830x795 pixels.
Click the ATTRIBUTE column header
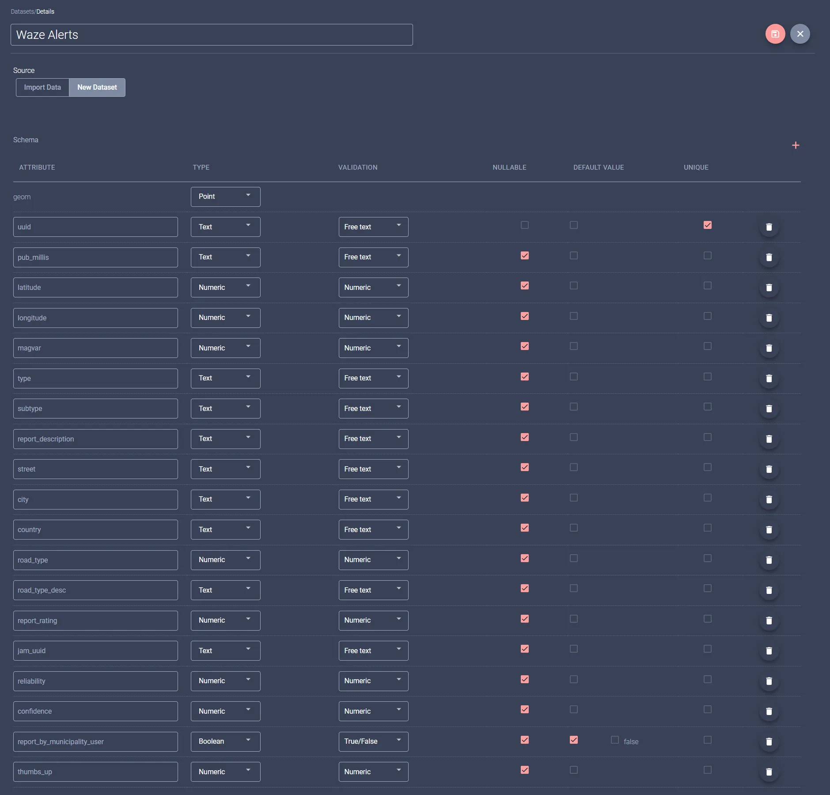[x=37, y=167]
